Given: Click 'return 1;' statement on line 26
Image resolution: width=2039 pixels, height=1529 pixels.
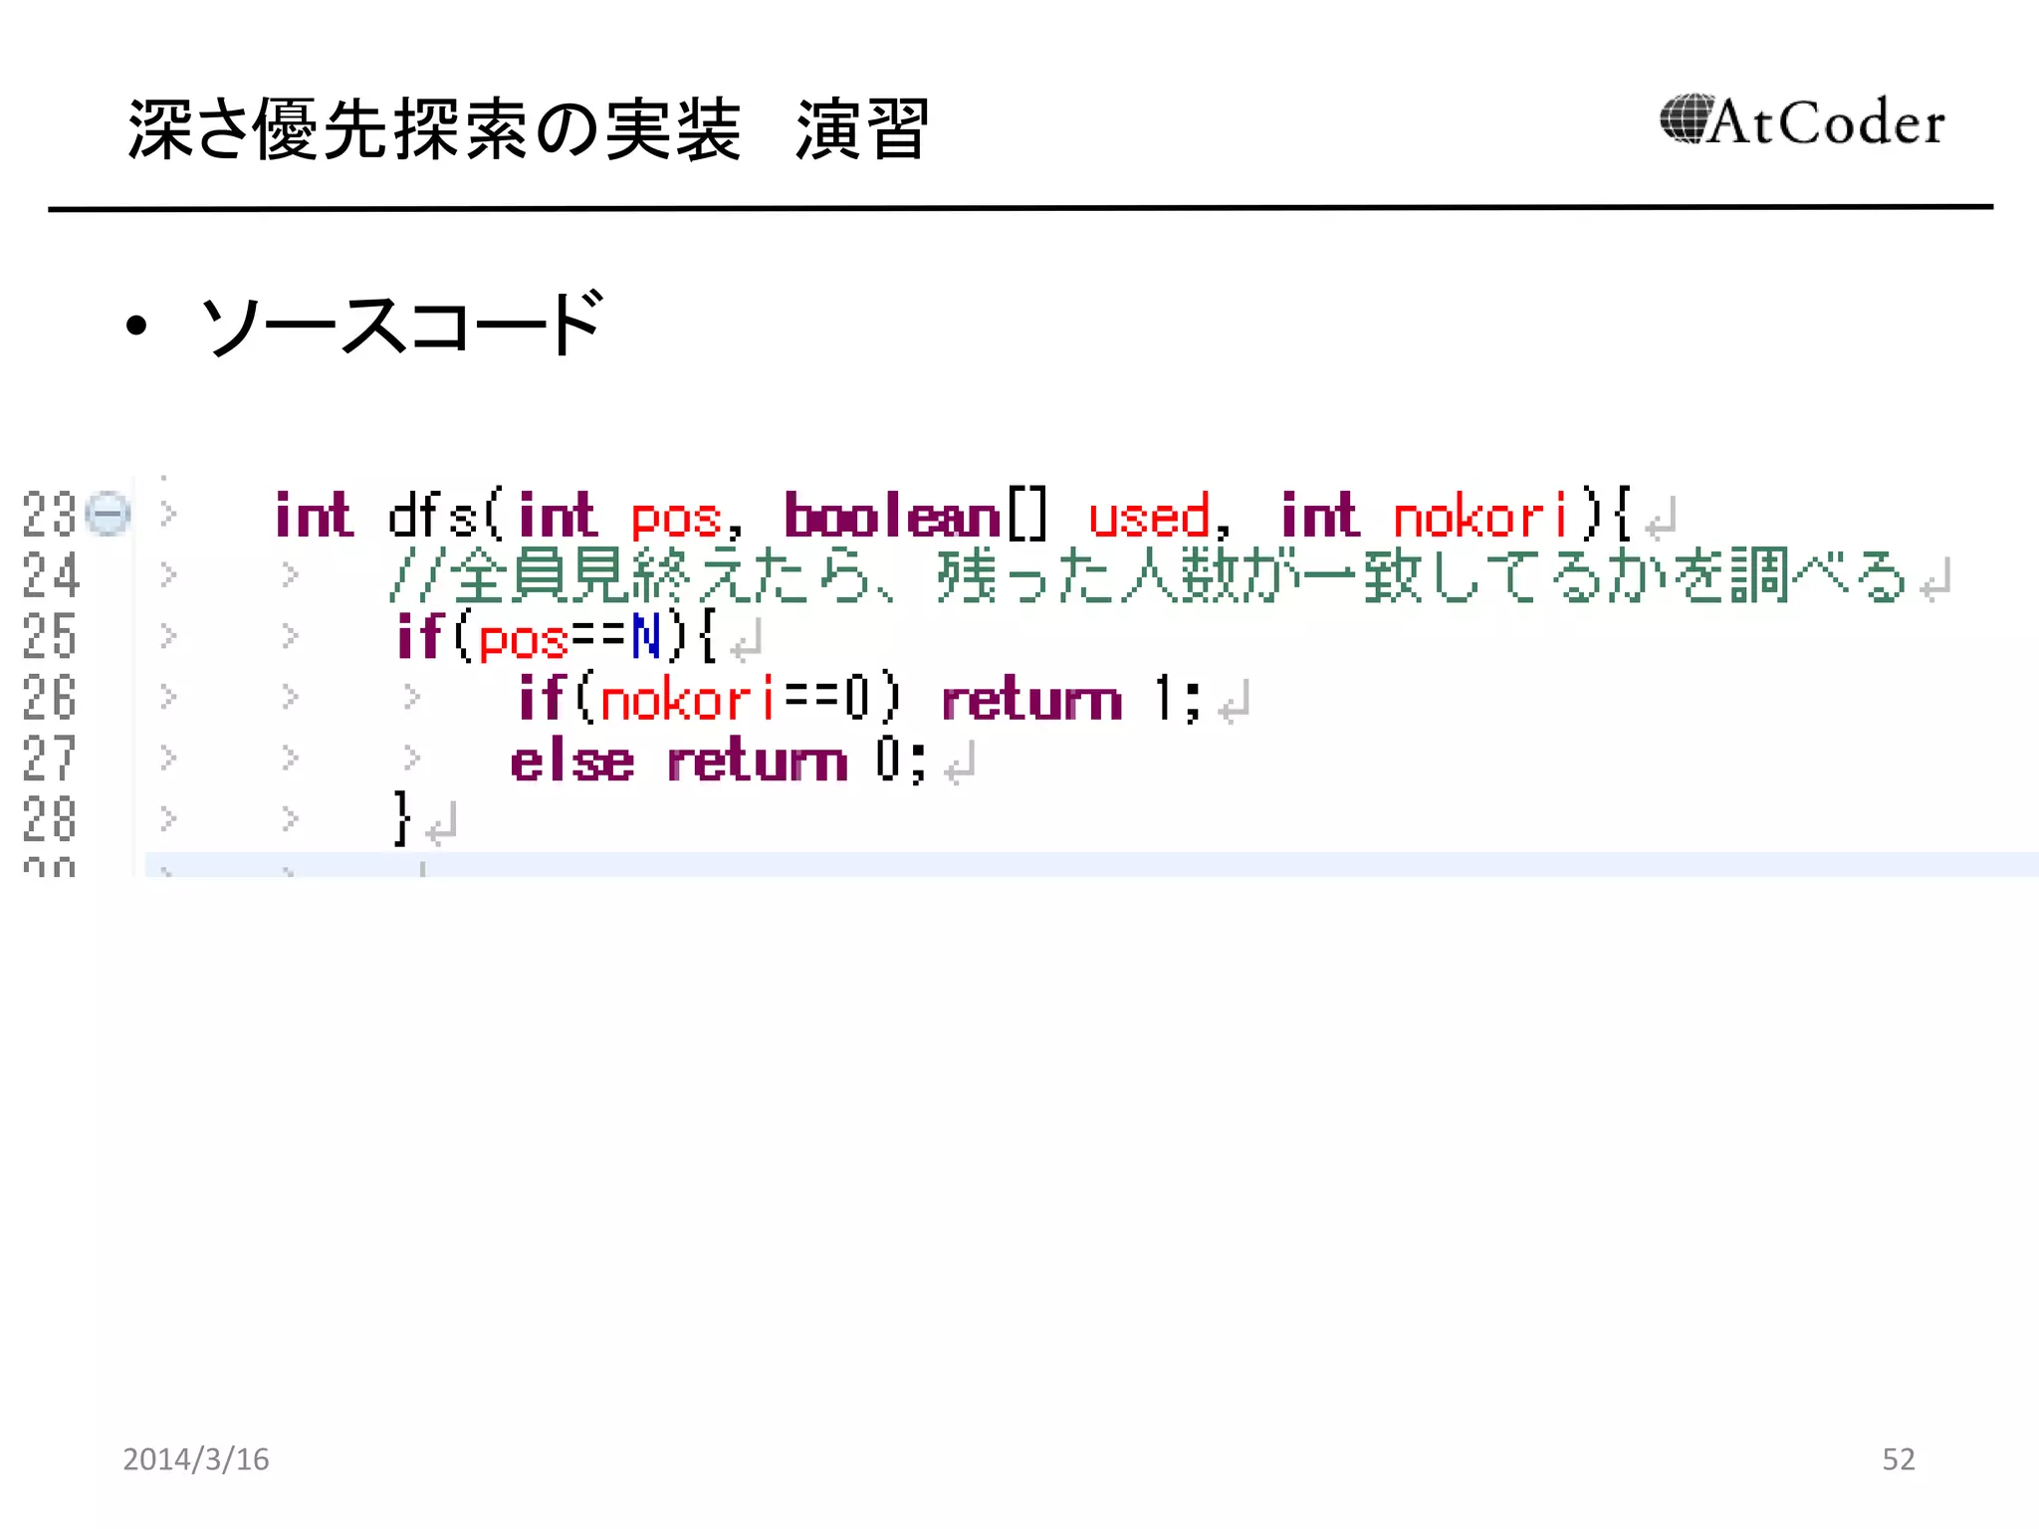Looking at the screenshot, I should 1071,698.
